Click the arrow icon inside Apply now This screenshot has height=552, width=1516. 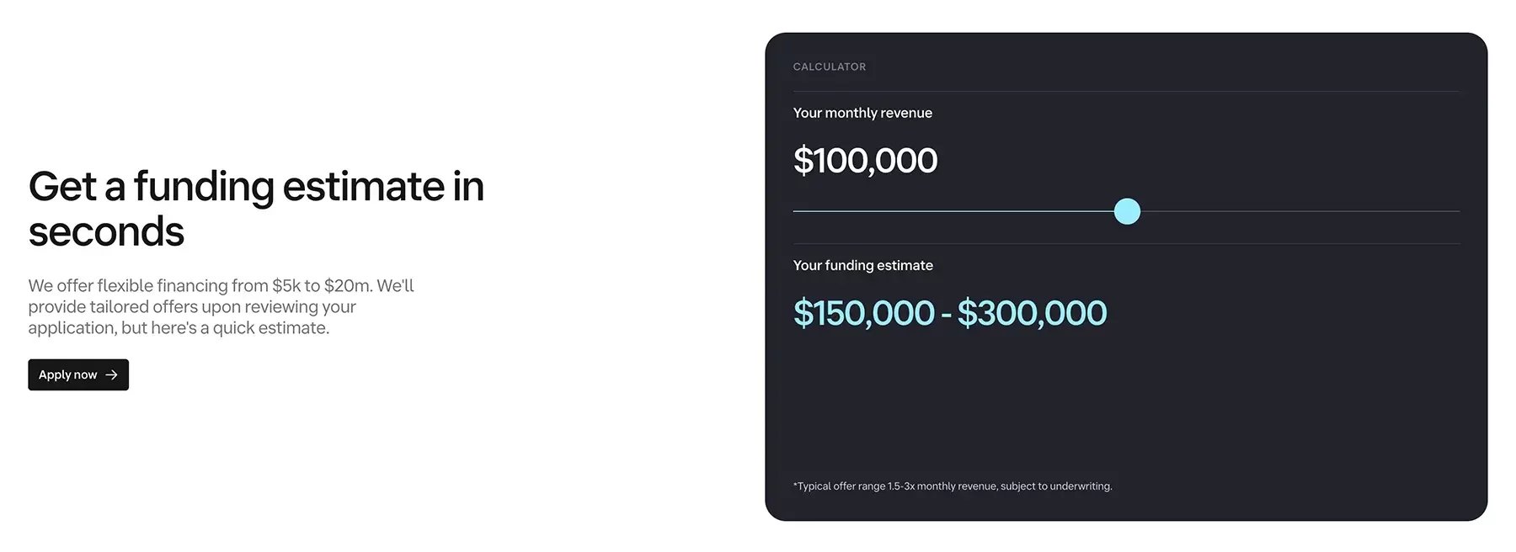pyautogui.click(x=111, y=374)
